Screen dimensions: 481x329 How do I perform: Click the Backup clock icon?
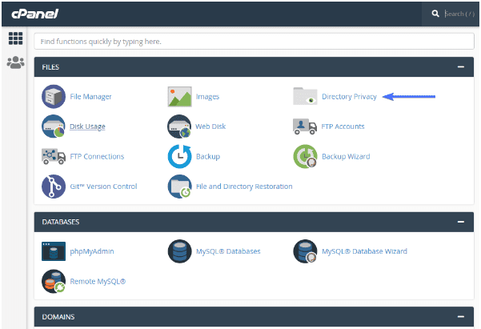coord(179,157)
